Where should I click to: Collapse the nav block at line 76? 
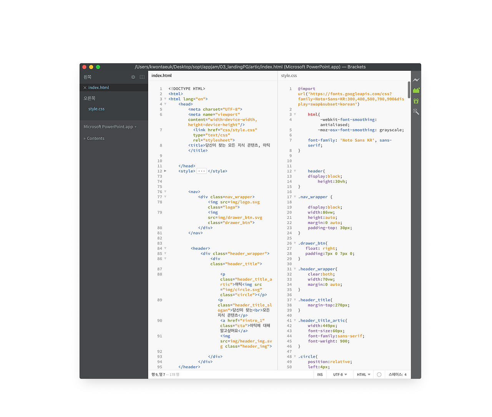[165, 192]
